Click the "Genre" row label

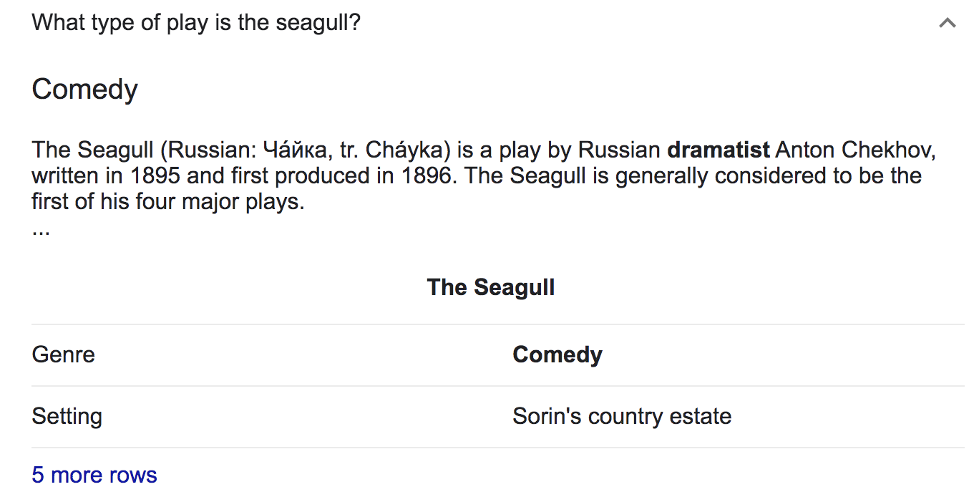(x=64, y=354)
